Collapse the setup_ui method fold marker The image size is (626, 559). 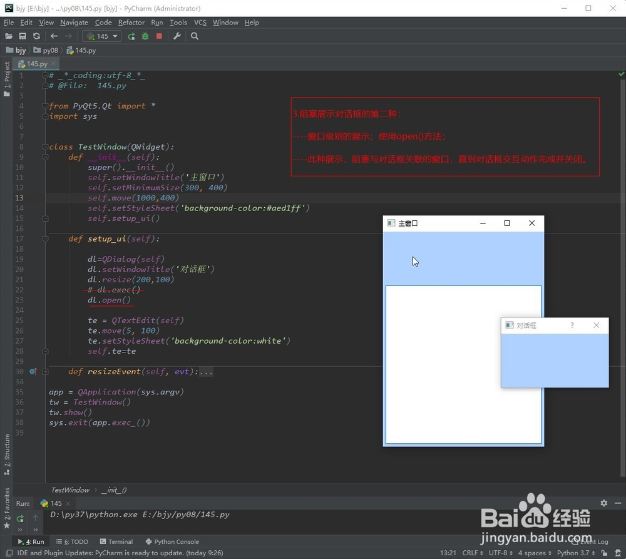pos(45,238)
